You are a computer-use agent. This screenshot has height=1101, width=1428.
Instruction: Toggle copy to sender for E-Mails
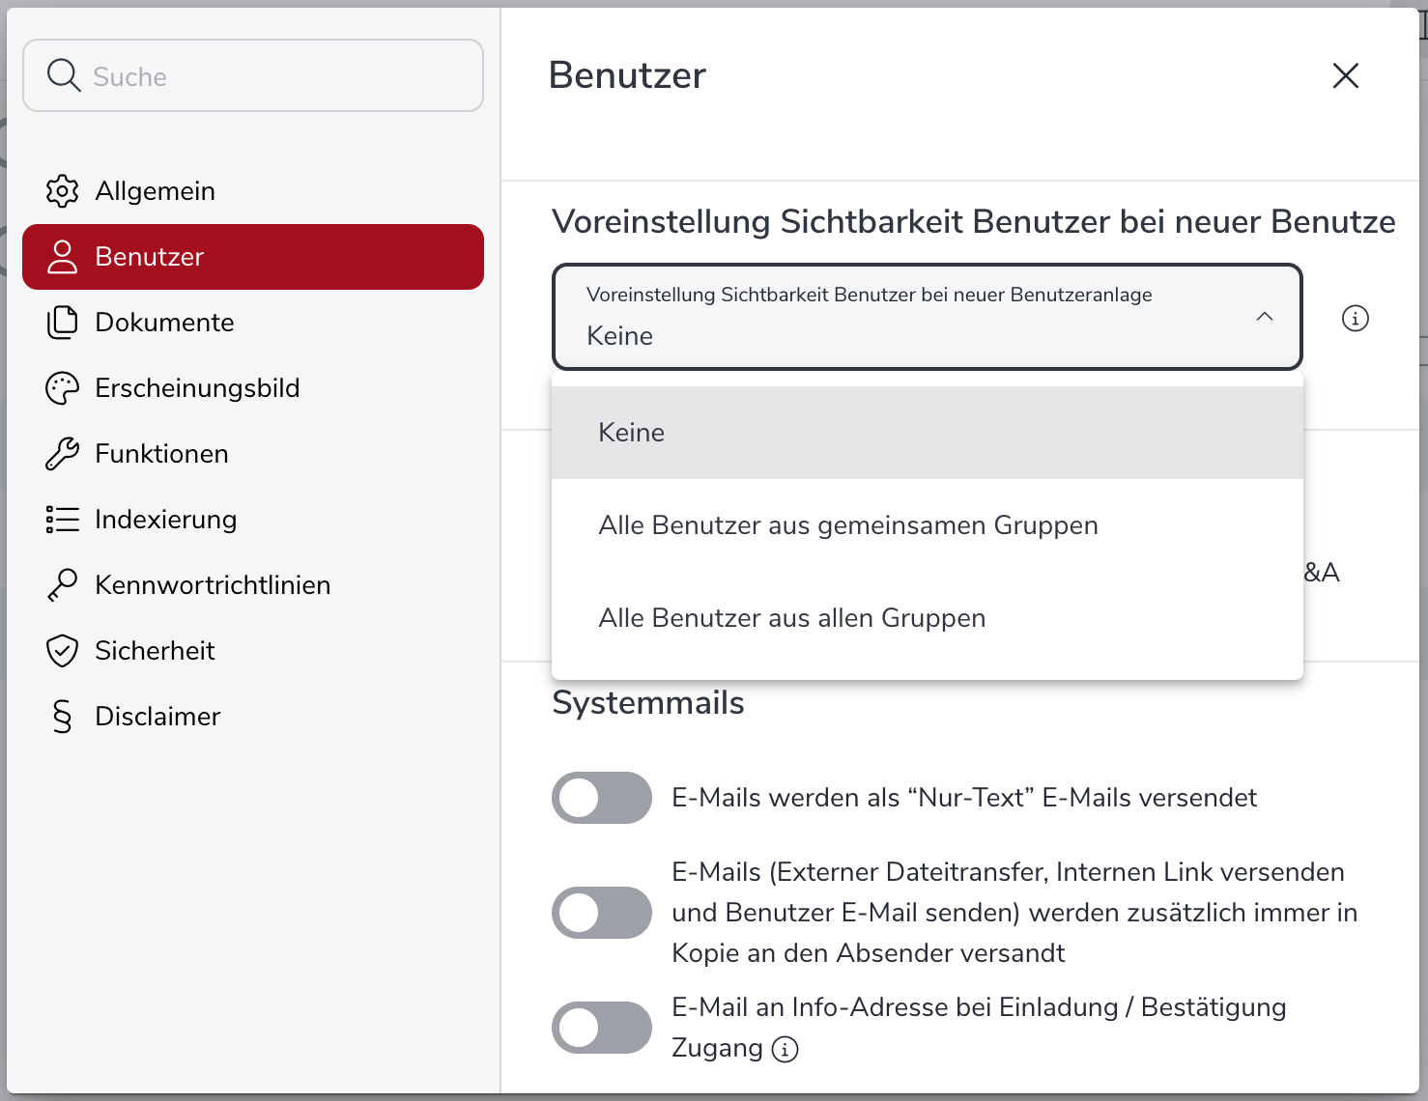point(601,913)
